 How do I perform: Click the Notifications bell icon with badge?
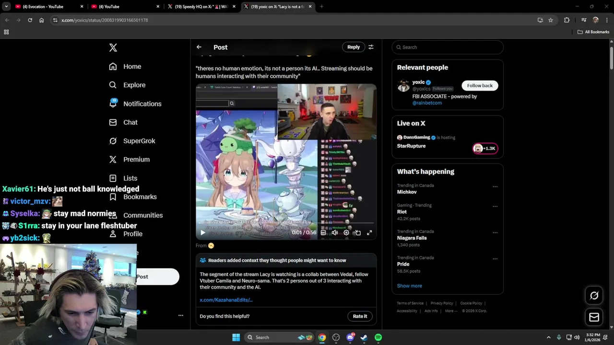(113, 103)
